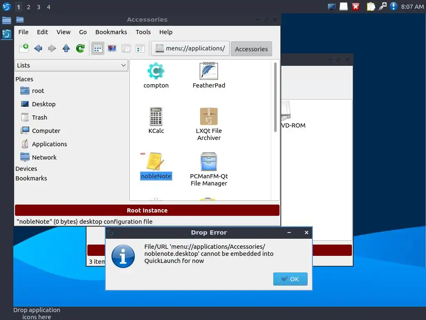Switch to detailed list view mode

click(x=140, y=48)
